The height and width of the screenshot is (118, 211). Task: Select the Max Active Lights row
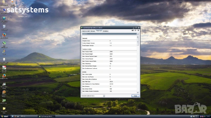pos(109,74)
